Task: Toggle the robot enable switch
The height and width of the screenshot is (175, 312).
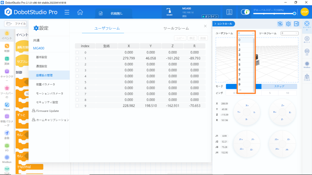Action: (x=245, y=12)
